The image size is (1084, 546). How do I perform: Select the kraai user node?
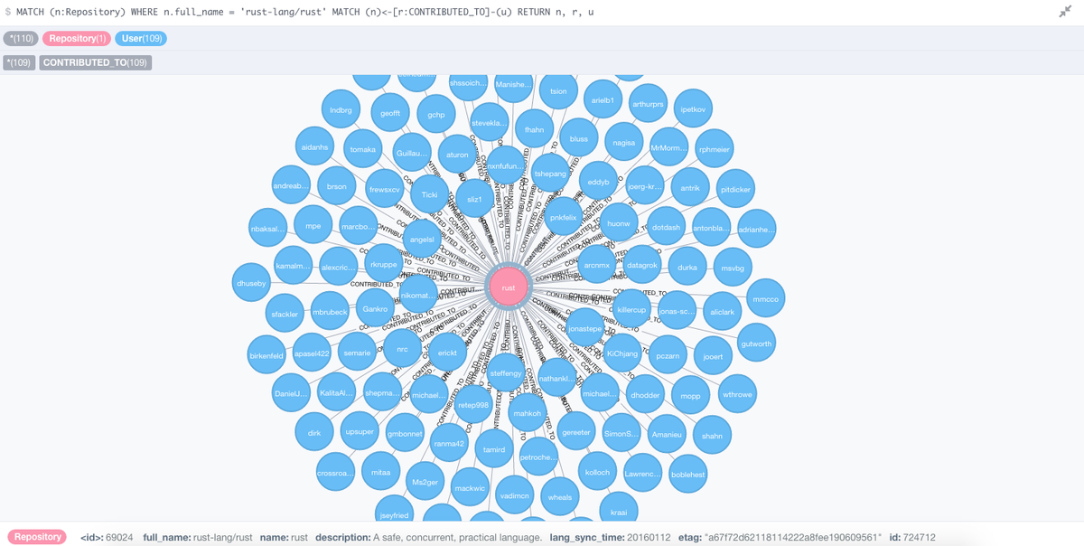619,512
